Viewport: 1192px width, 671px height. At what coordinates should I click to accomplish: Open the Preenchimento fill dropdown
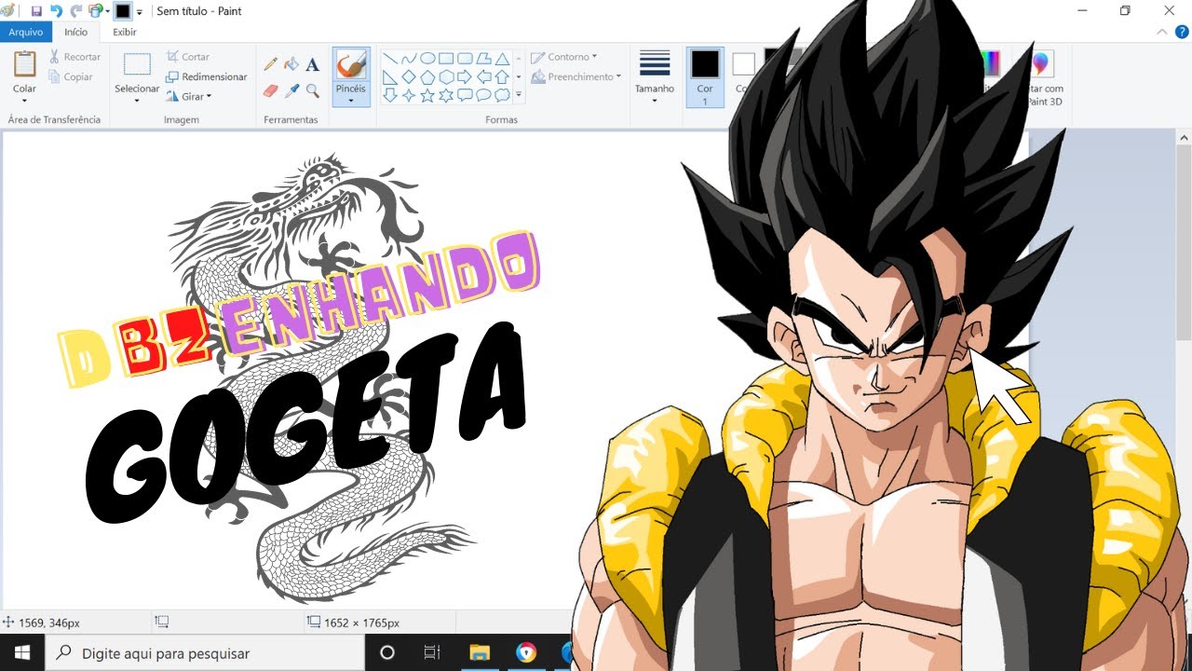coord(618,77)
